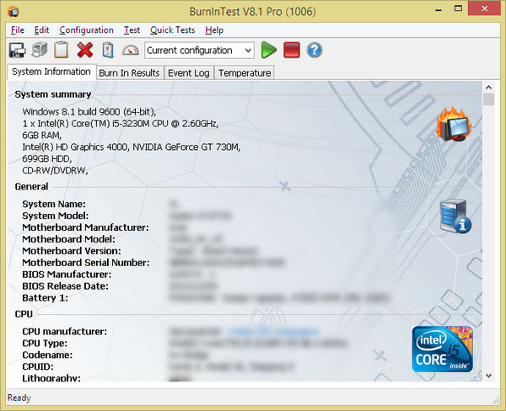This screenshot has width=506, height=411.
Task: Open the test preferences checklist icon
Action: pos(108,50)
